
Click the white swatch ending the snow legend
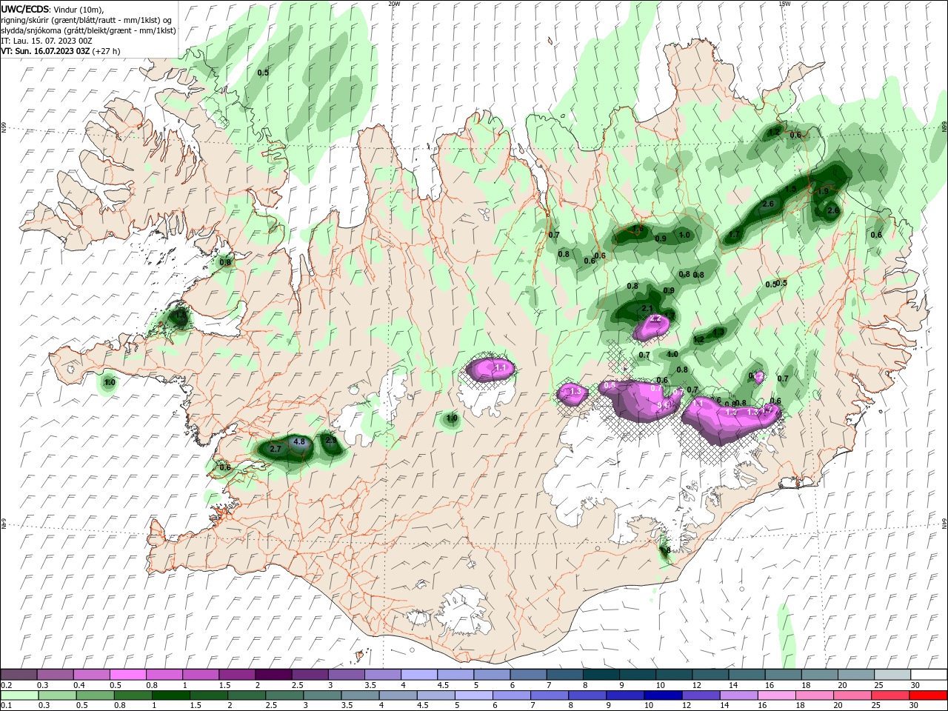[x=929, y=675]
